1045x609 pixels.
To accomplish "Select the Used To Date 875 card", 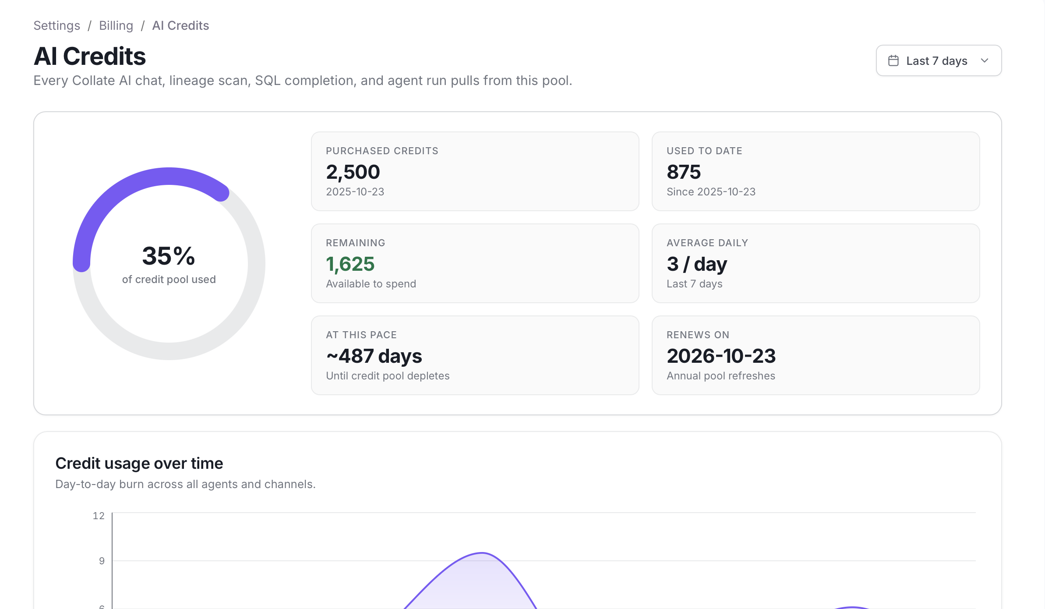I will [x=816, y=171].
